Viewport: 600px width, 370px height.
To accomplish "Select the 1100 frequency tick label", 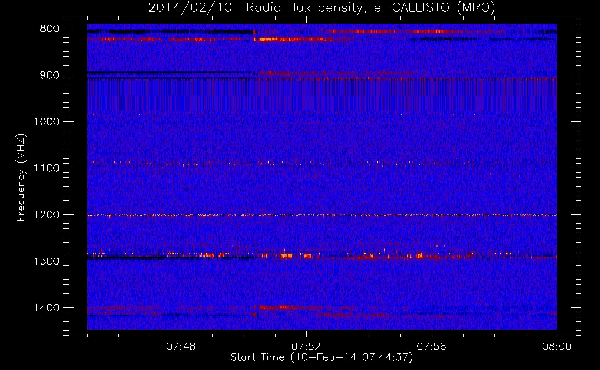I will click(x=46, y=168).
